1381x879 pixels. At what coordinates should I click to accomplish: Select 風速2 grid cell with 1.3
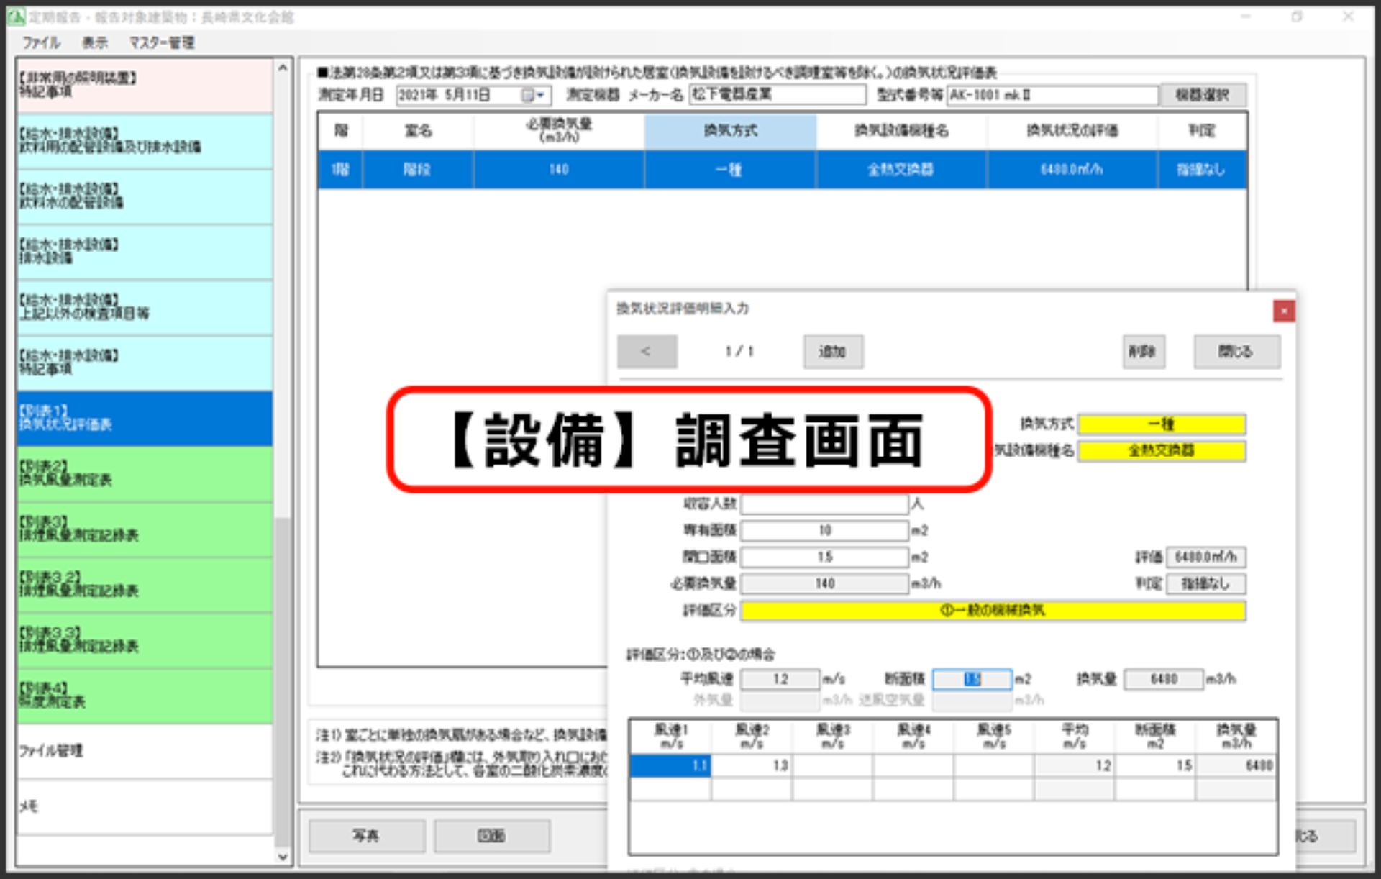(x=752, y=766)
